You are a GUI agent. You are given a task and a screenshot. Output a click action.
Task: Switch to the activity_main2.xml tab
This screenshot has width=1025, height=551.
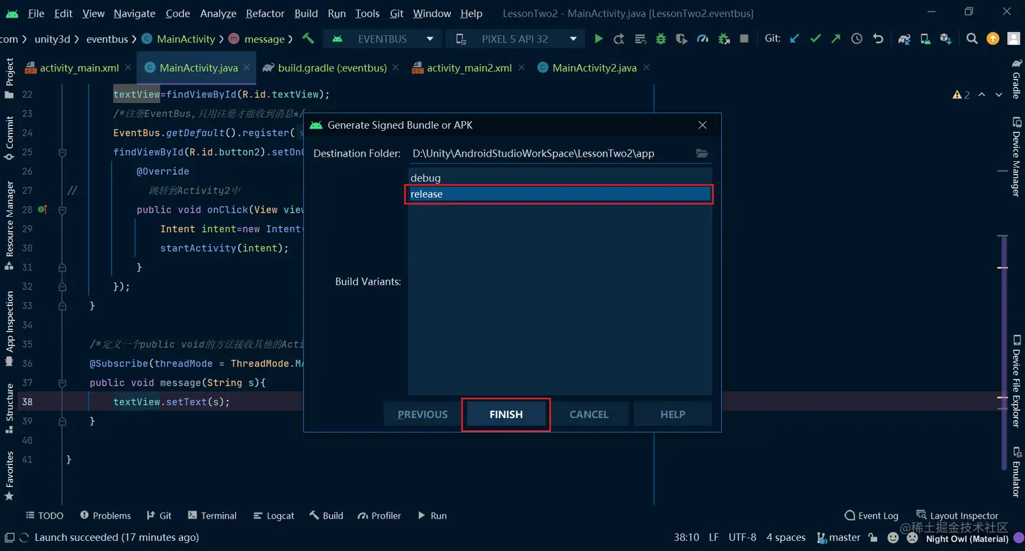468,68
